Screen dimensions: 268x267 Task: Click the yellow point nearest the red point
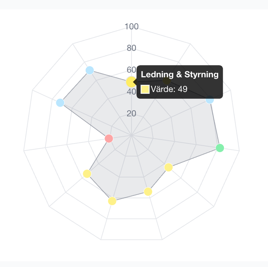(87, 174)
